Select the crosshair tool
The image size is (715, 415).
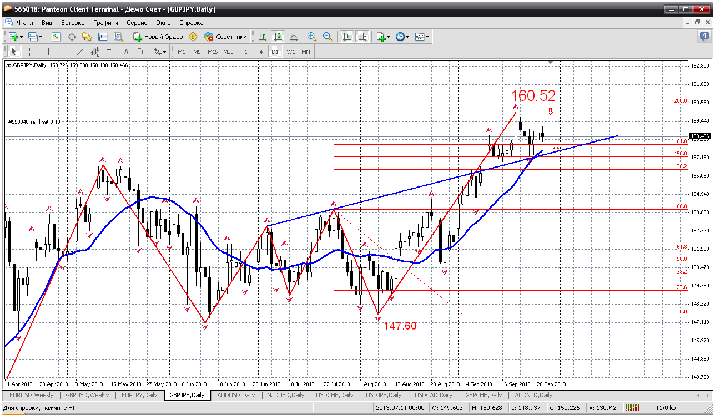(29, 52)
